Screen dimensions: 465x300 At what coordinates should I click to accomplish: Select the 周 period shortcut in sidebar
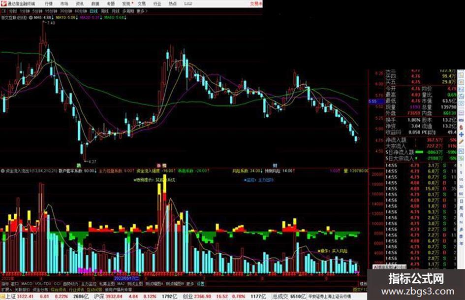pos(461,208)
